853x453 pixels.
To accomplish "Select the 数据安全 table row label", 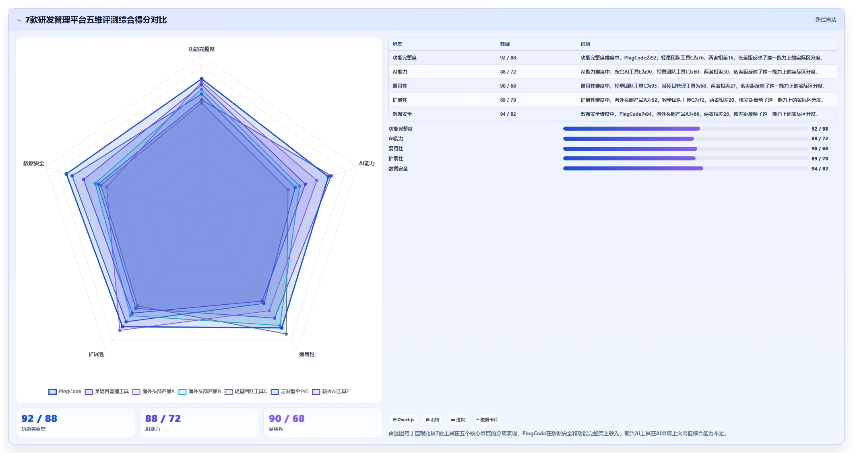I will point(402,114).
